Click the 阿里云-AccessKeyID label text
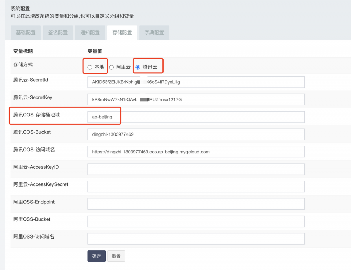351x270 pixels. (36, 167)
